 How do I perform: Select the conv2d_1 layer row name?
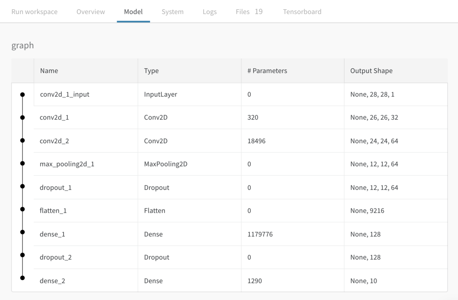54,117
